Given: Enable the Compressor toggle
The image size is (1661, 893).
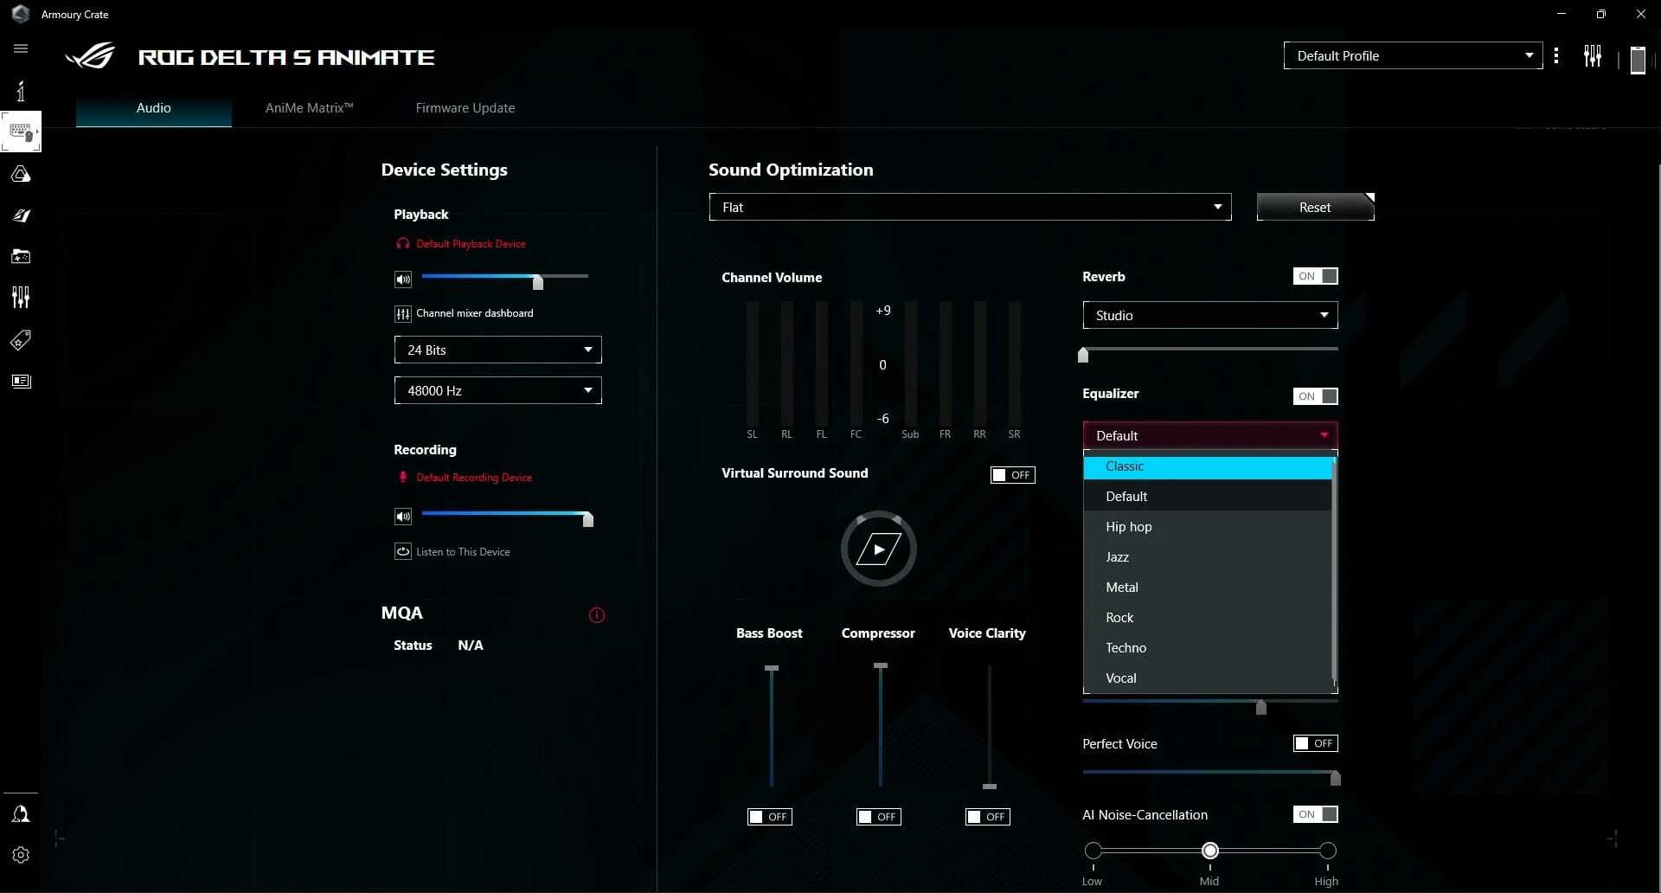Looking at the screenshot, I should tap(879, 817).
